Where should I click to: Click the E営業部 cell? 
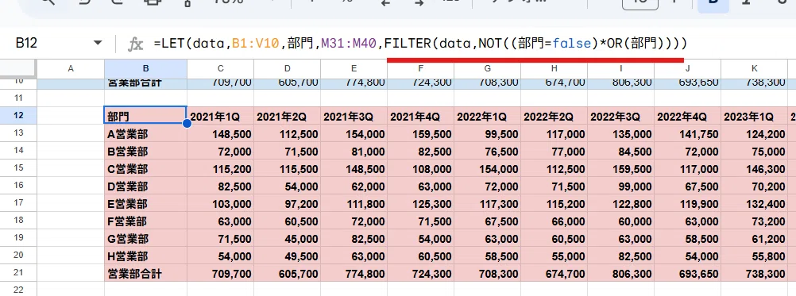(145, 203)
